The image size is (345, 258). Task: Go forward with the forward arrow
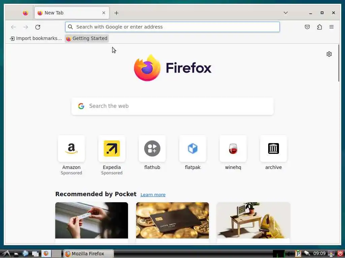tap(26, 27)
